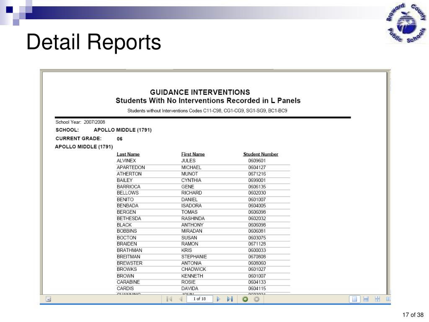Click the first name ISADORA
The image size is (429, 322).
(191, 205)
